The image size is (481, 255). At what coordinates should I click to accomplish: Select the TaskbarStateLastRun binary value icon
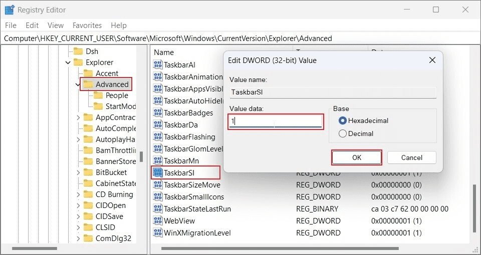coord(158,209)
